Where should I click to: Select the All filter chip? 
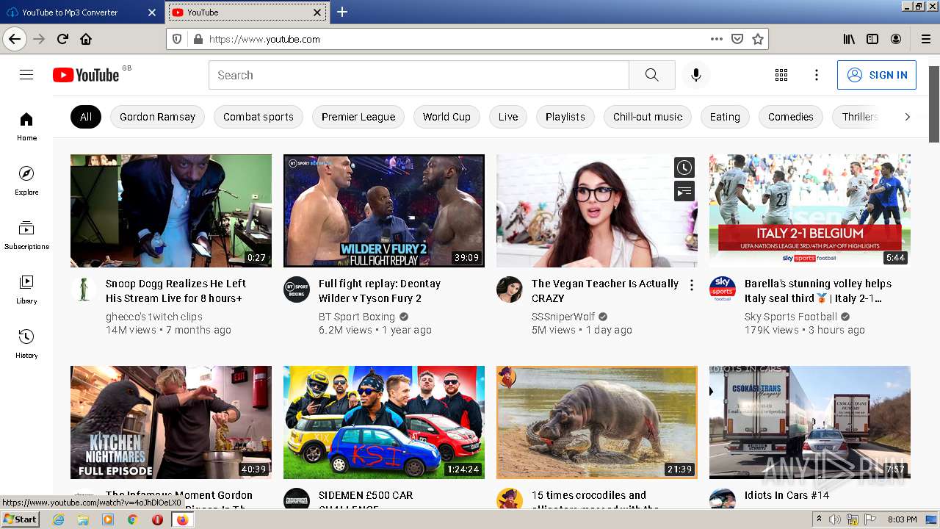tap(86, 117)
